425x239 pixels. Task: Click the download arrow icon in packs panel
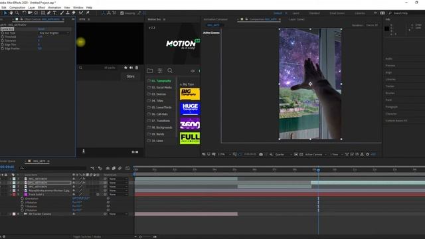84,151
